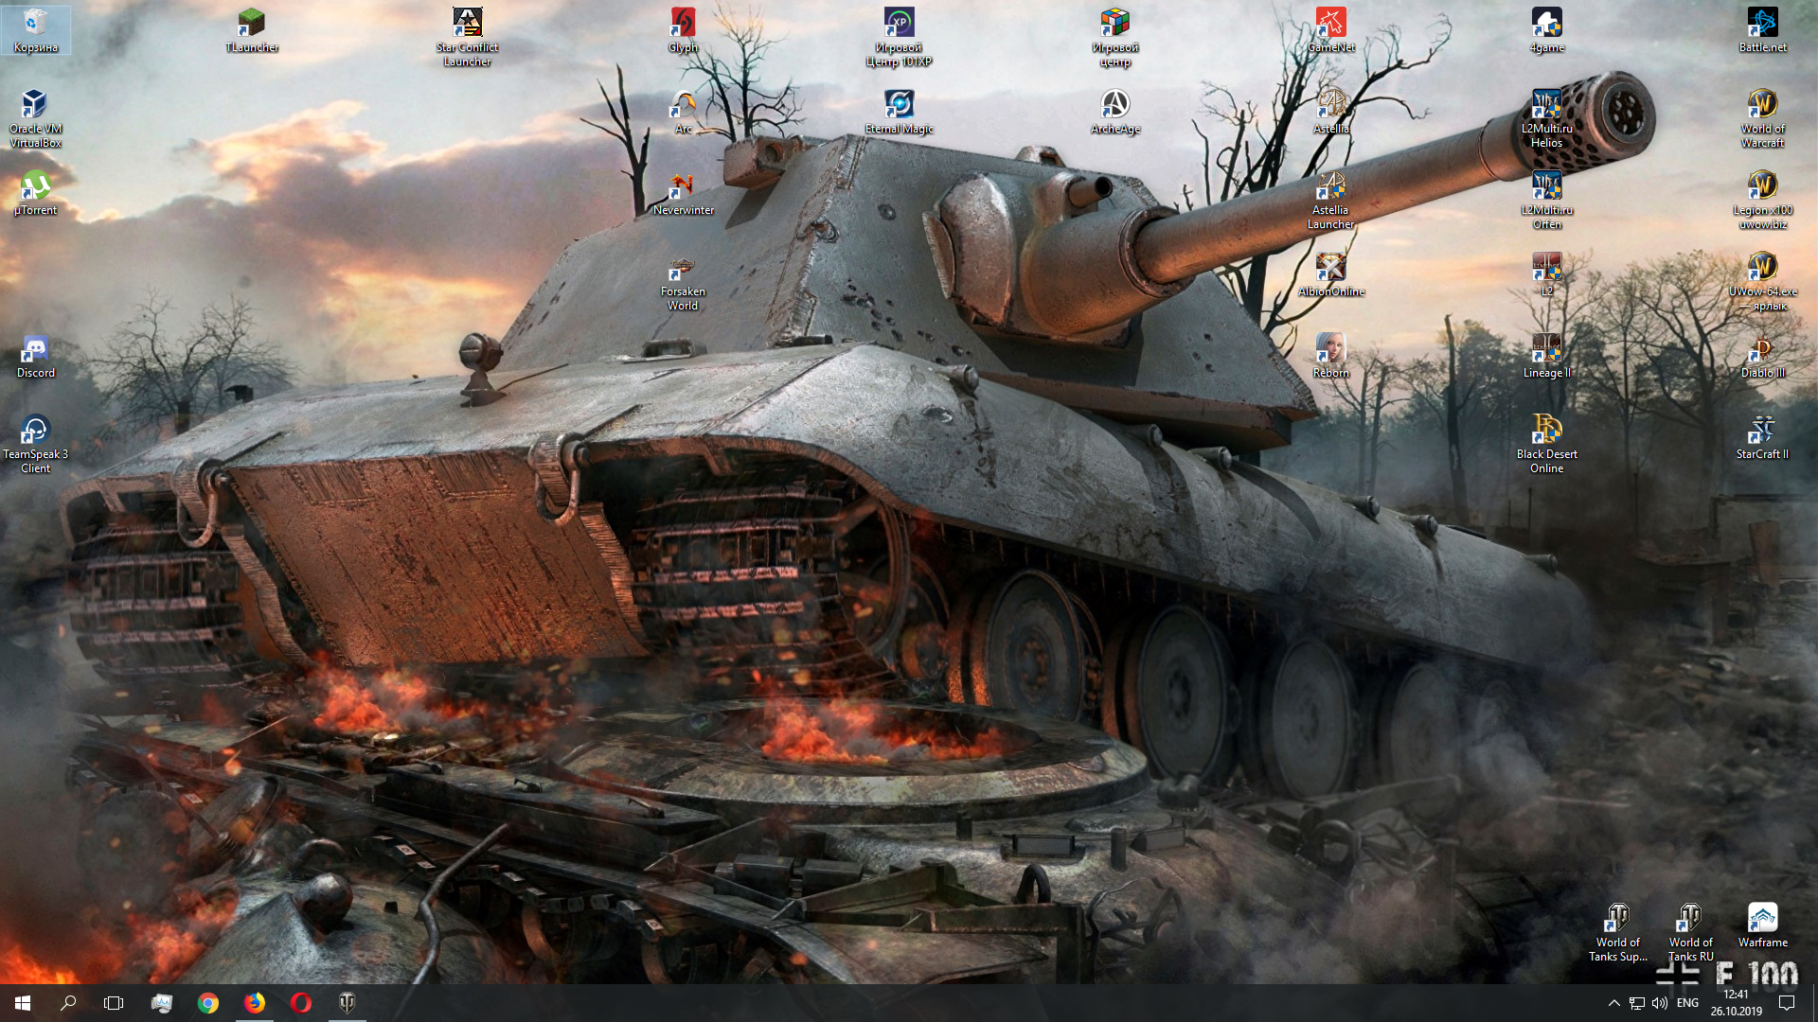Open the volume control in tray
The width and height of the screenshot is (1818, 1022).
coord(1659,1003)
